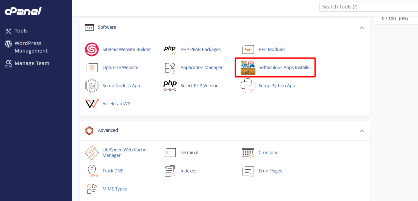This screenshot has width=418, height=201.
Task: Click the Perl Modules icon
Action: pyautogui.click(x=248, y=49)
